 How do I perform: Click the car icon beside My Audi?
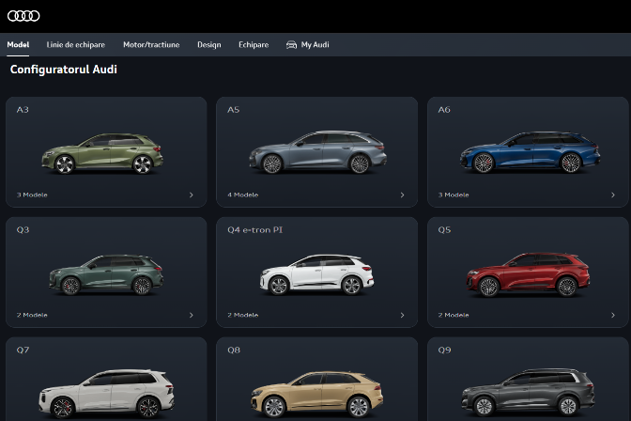(x=291, y=45)
